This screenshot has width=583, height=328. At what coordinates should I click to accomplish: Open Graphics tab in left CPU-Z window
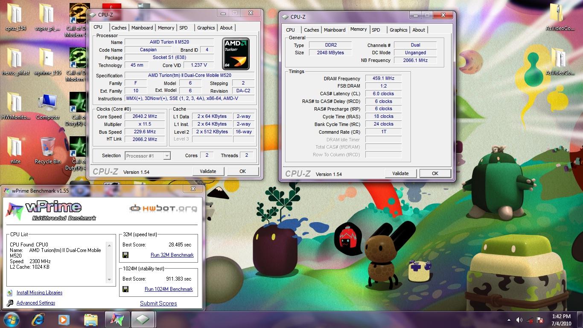pos(206,28)
